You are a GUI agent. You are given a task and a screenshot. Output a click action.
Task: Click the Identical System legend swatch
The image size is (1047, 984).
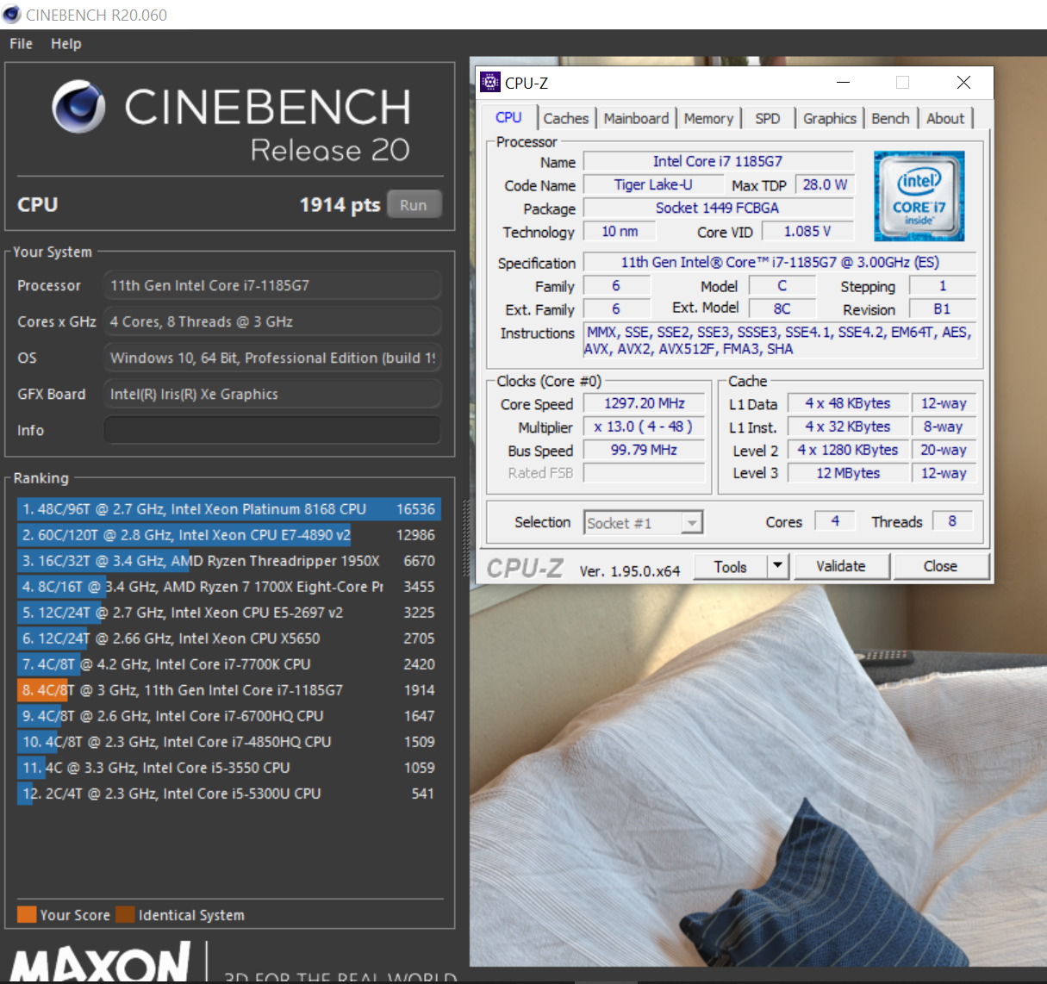tap(125, 914)
